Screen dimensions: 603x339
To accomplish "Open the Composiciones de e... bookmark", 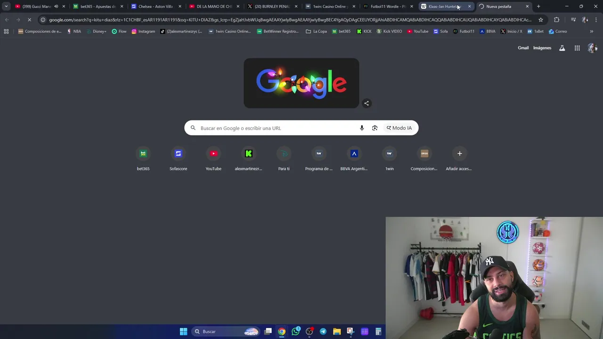I will 40,32.
